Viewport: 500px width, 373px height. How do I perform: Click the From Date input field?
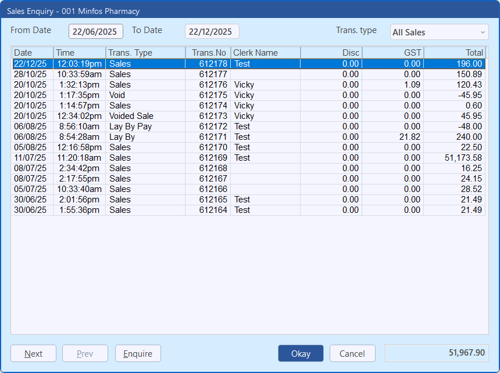pos(96,32)
